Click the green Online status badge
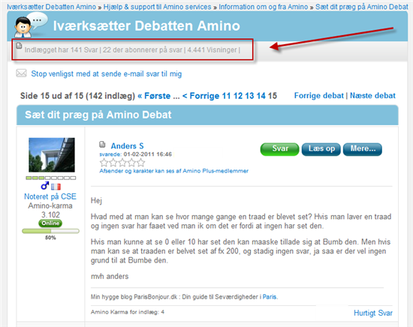This screenshot has height=327, width=413. [x=50, y=223]
